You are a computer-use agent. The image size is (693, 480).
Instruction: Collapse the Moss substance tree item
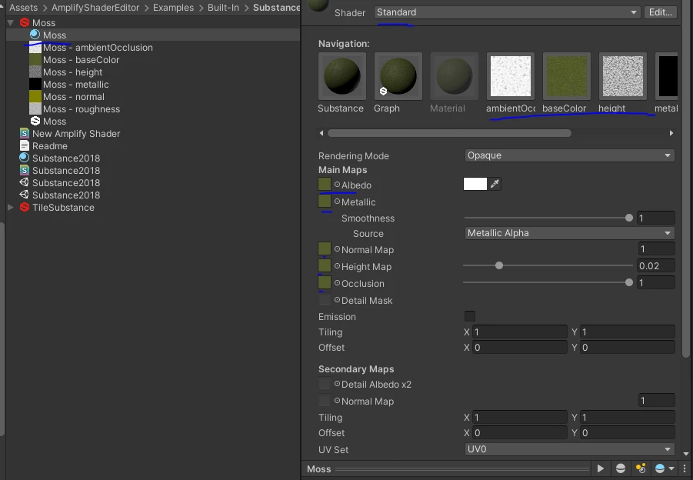click(x=11, y=22)
